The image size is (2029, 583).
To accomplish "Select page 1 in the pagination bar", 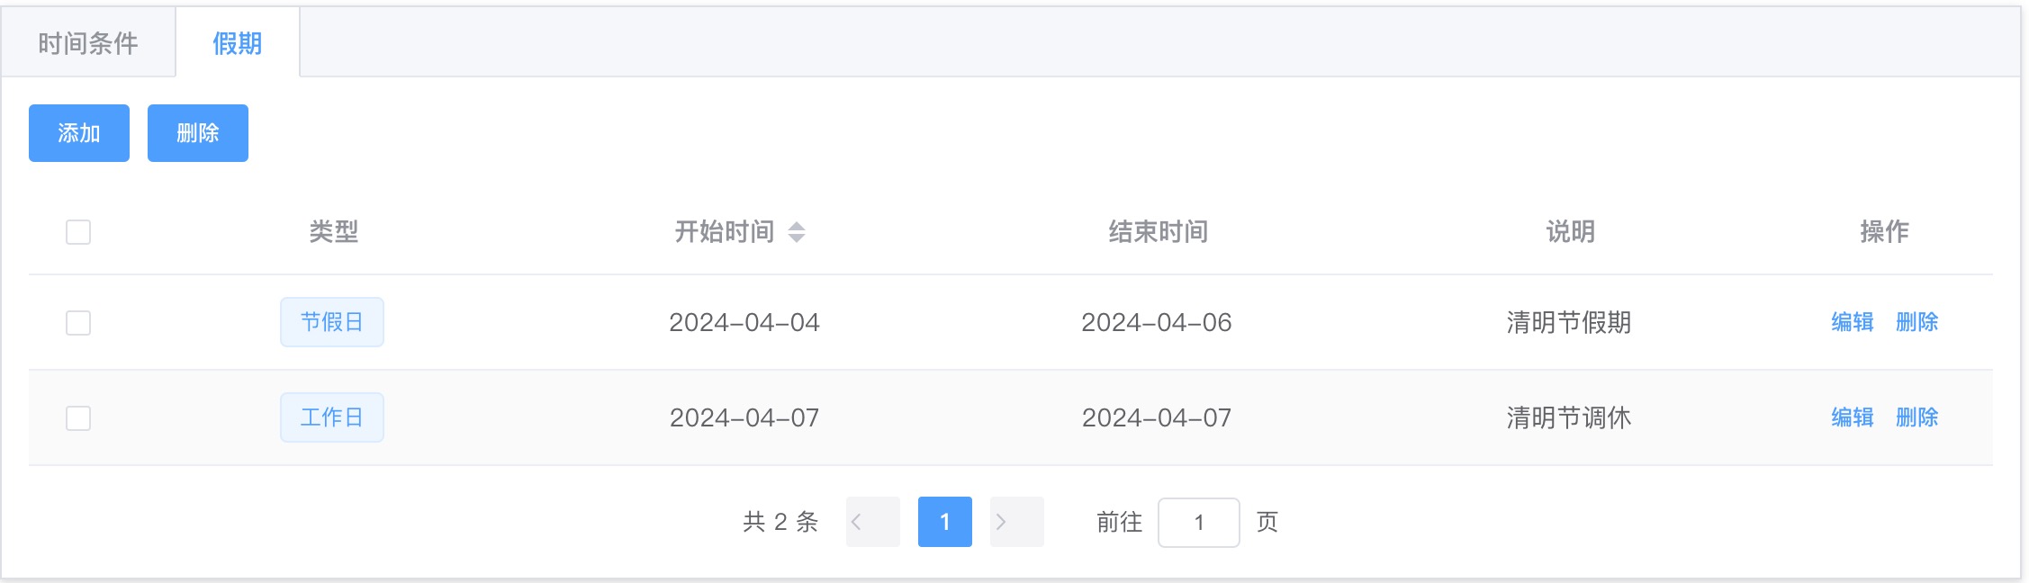I will (x=945, y=522).
